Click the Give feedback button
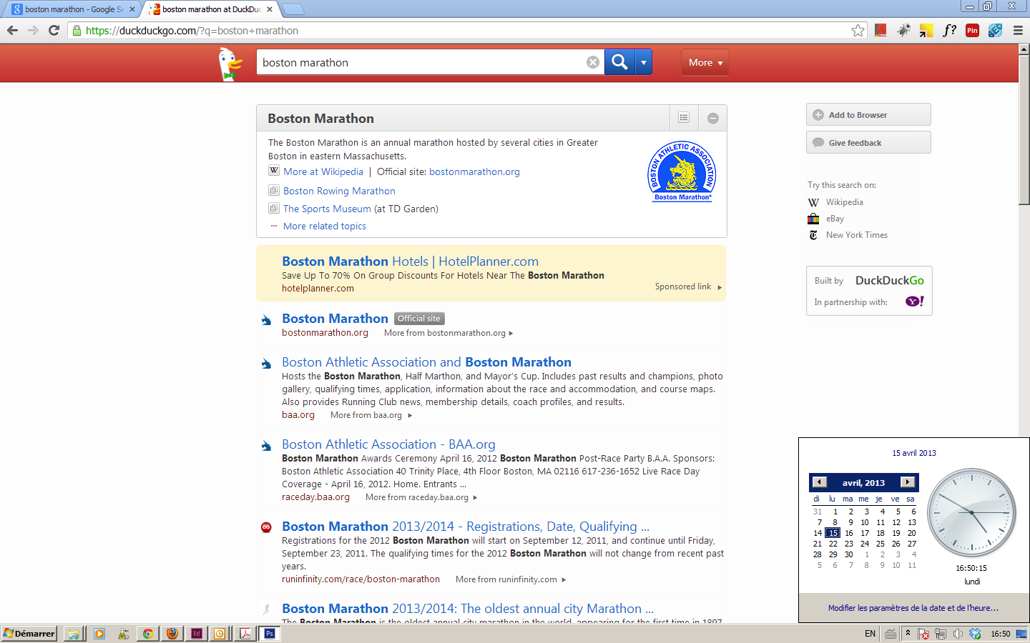The image size is (1030, 643). pos(868,142)
